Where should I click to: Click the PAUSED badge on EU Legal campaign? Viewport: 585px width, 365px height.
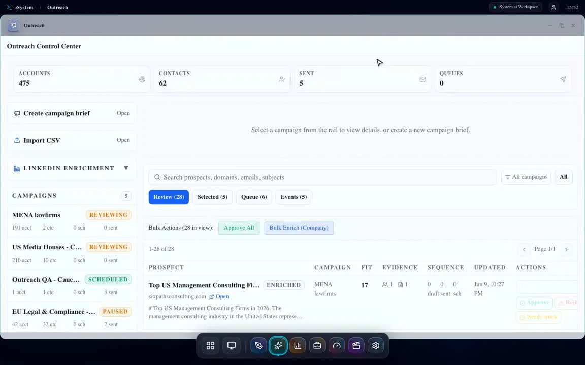(115, 312)
